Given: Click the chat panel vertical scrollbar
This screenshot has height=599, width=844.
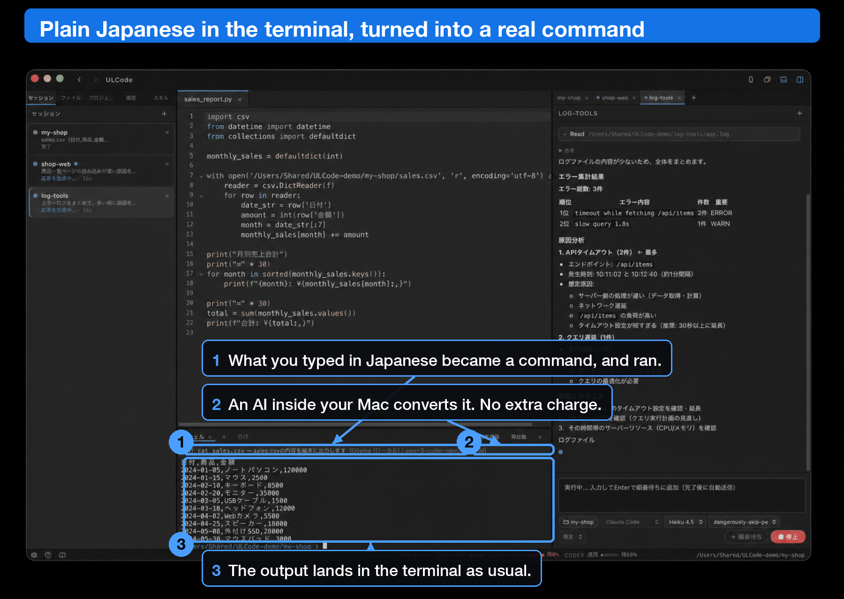Looking at the screenshot, I should [807, 332].
